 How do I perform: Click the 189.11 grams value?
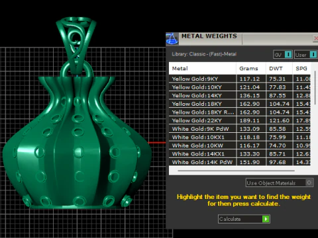(250, 120)
